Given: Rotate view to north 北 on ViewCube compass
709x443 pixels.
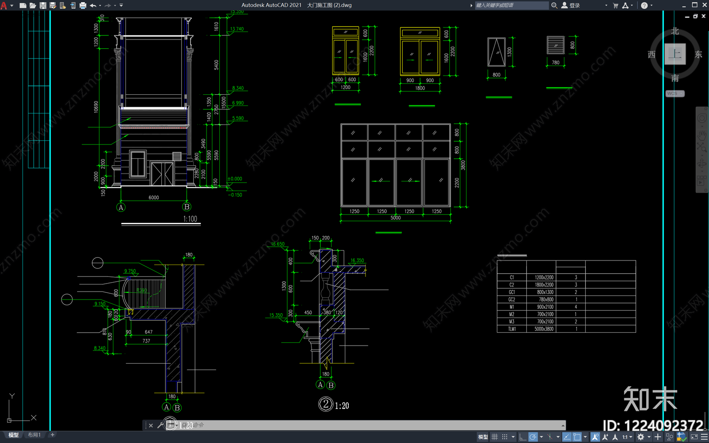Looking at the screenshot, I should tap(675, 31).
